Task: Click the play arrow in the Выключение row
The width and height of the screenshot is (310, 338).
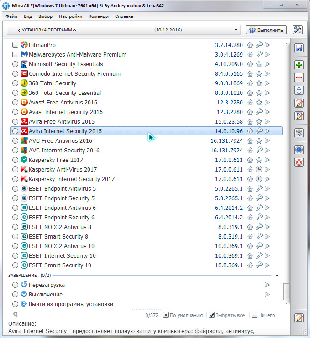Action: click(x=267, y=294)
